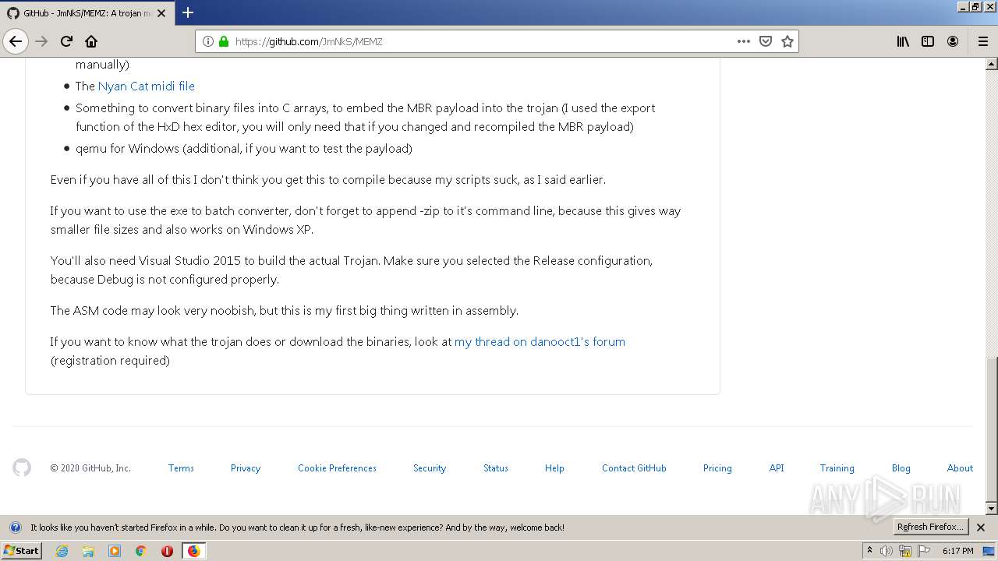The image size is (998, 561).
Task: Reload the current GitHub page
Action: (67, 41)
